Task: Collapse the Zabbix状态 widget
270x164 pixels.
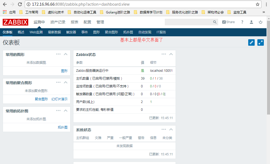Action: [171, 54]
